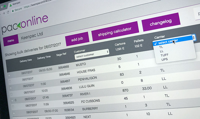Click the LULU GUIN customer cell
Screen dimensions: 200x119
click(x=87, y=86)
